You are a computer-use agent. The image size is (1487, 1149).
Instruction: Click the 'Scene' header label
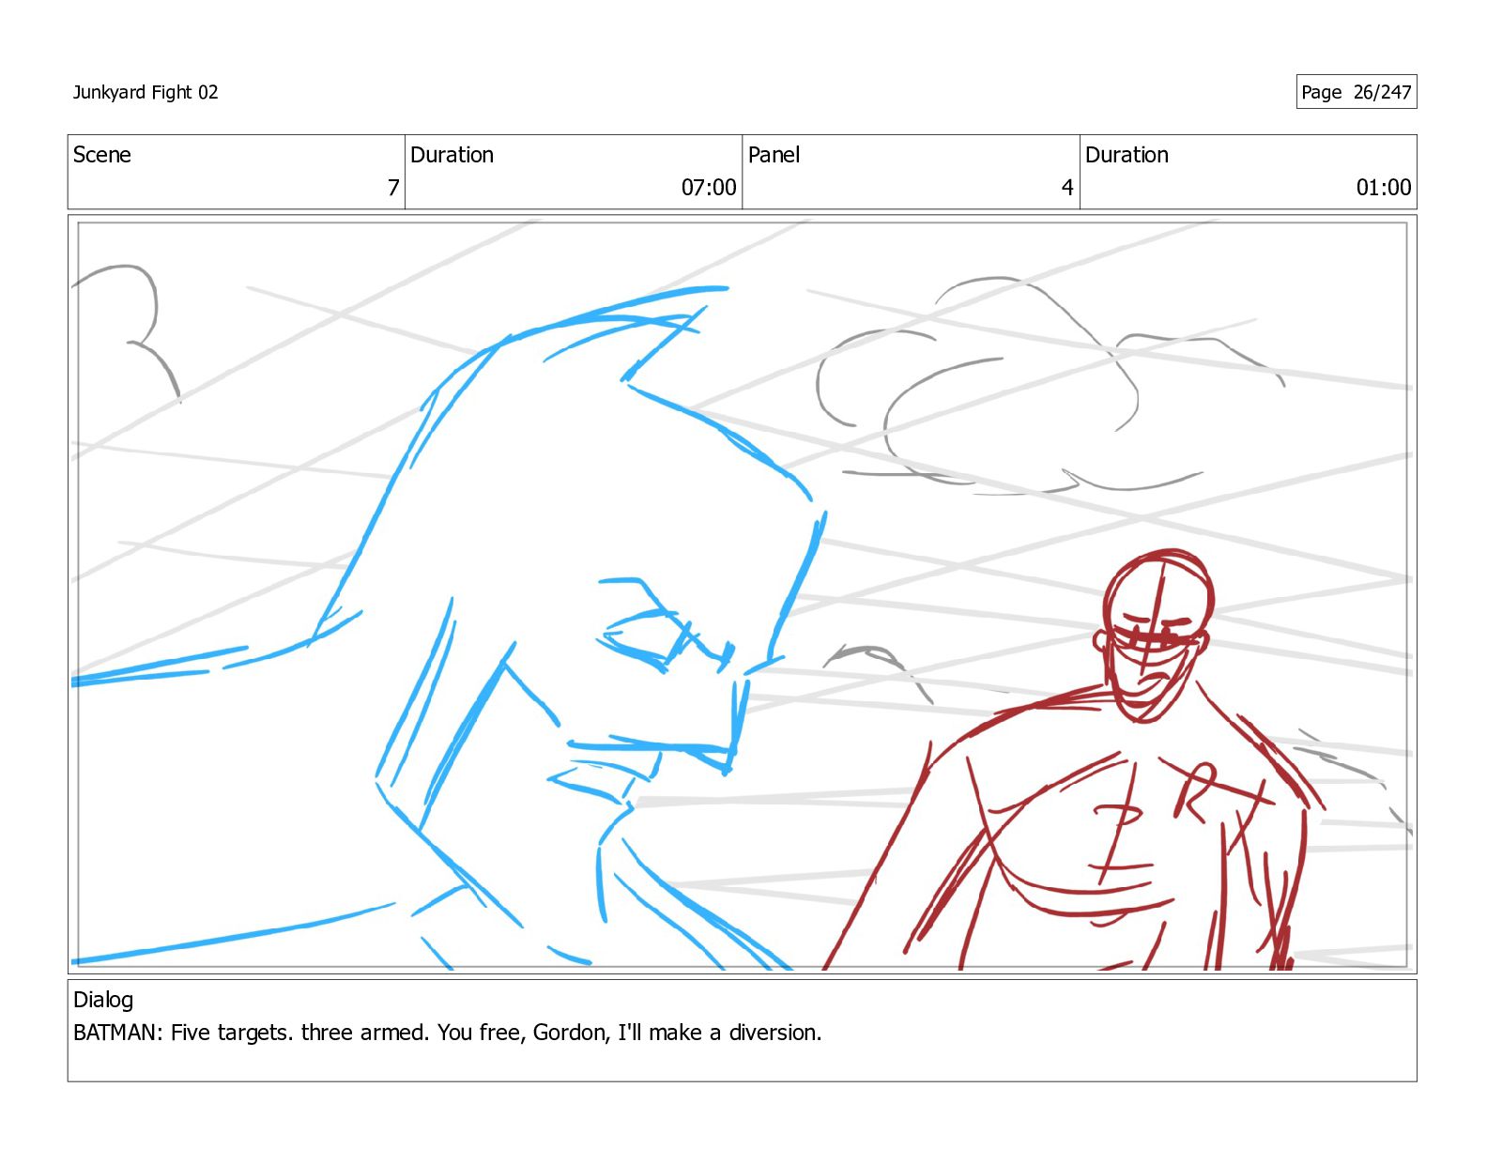[102, 155]
